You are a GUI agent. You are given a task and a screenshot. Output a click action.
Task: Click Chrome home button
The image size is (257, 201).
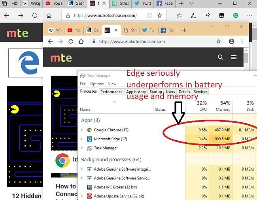pos(81,41)
